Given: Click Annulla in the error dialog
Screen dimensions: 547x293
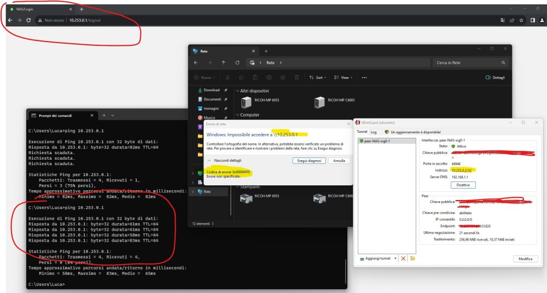Looking at the screenshot, I should [339, 161].
